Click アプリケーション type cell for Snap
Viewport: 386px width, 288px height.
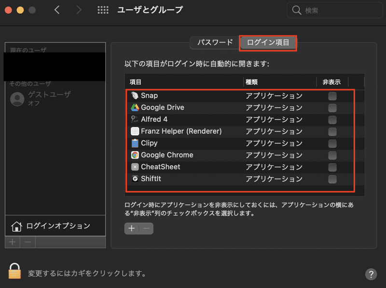[x=274, y=96]
